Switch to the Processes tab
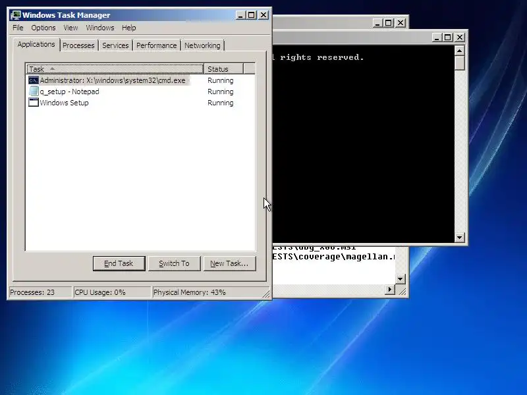Viewport: 527px width, 395px height. coord(78,45)
